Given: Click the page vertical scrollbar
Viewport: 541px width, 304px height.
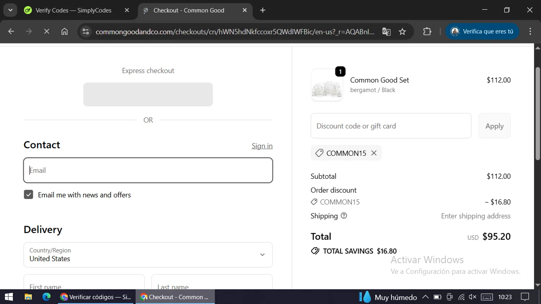Looking at the screenshot, I should pyautogui.click(x=538, y=114).
